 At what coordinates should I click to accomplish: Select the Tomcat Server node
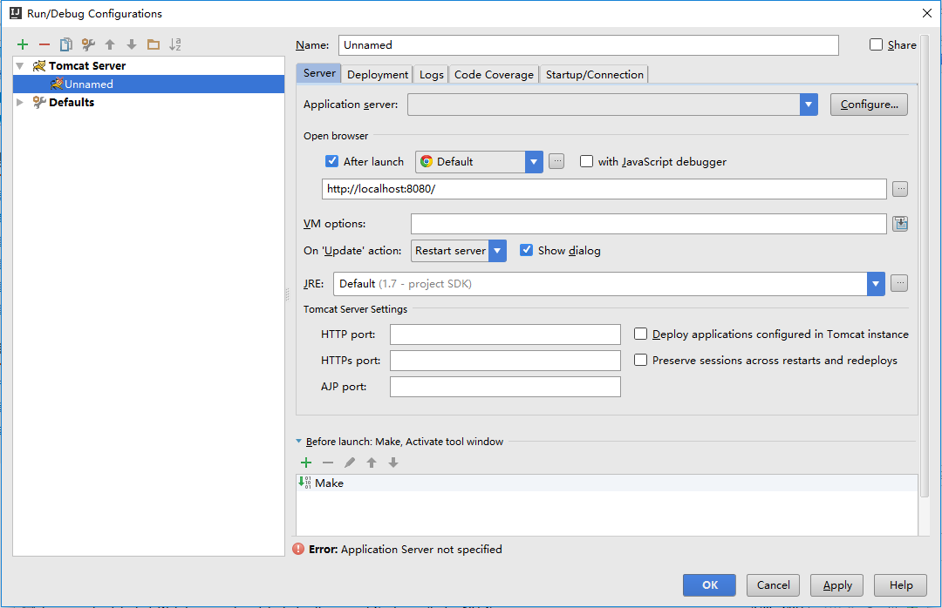[x=87, y=66]
